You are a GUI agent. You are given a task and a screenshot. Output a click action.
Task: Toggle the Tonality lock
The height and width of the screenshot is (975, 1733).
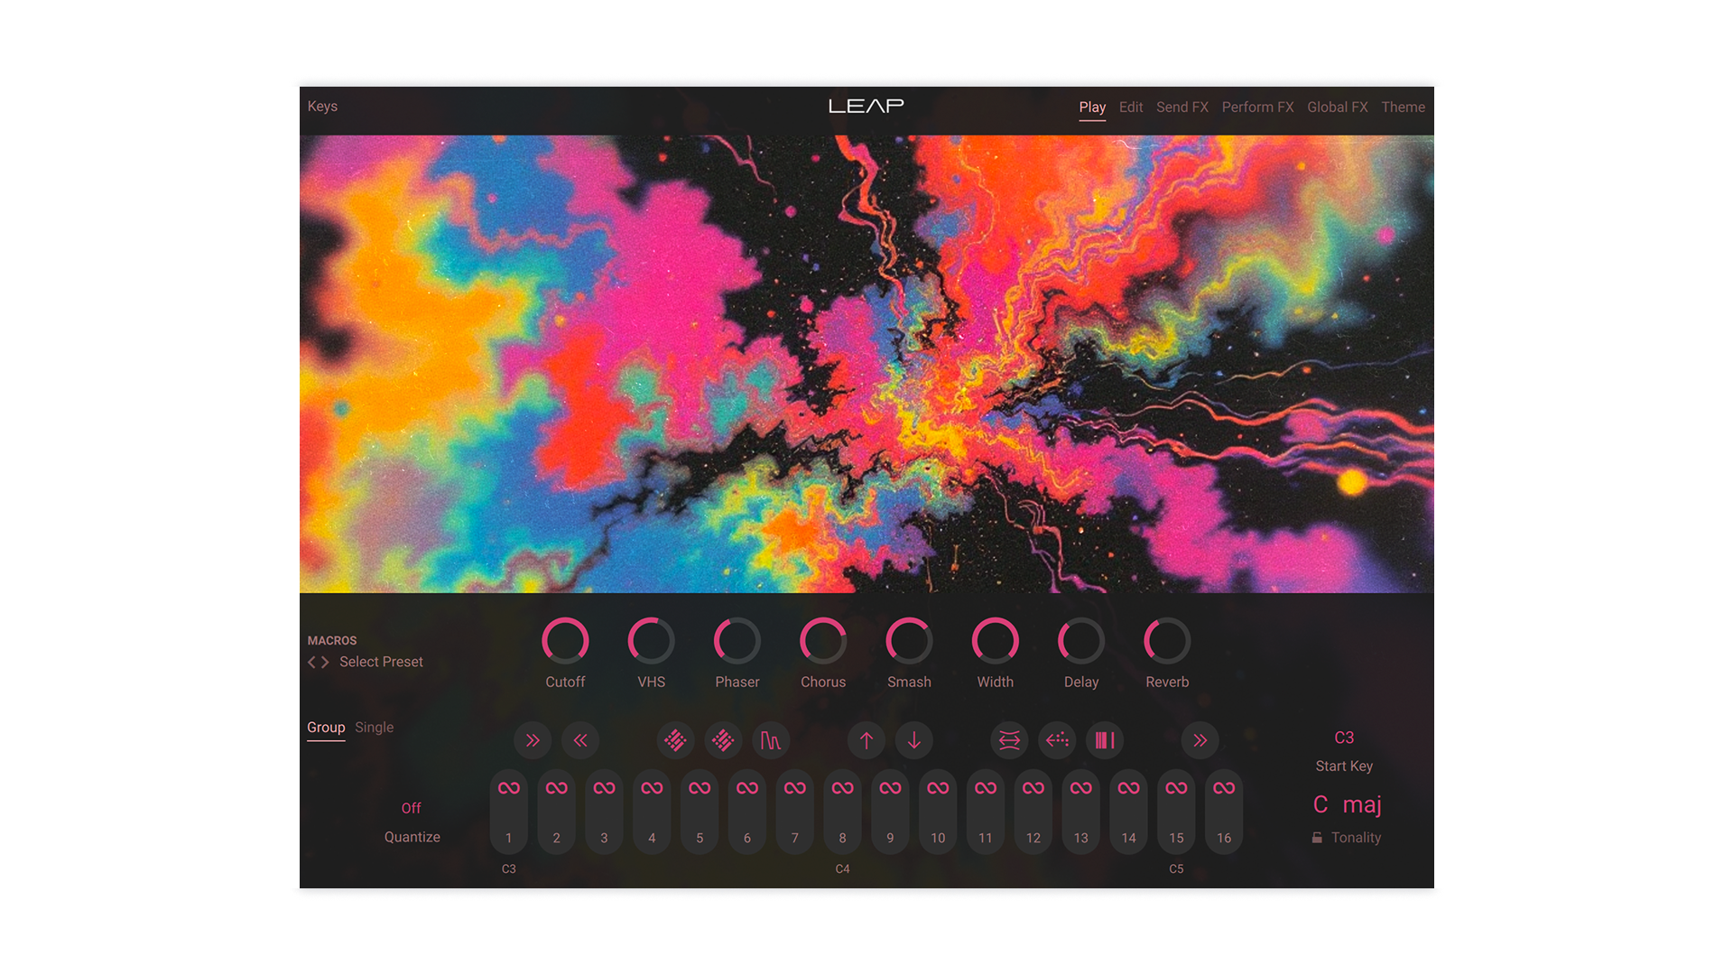(x=1319, y=837)
